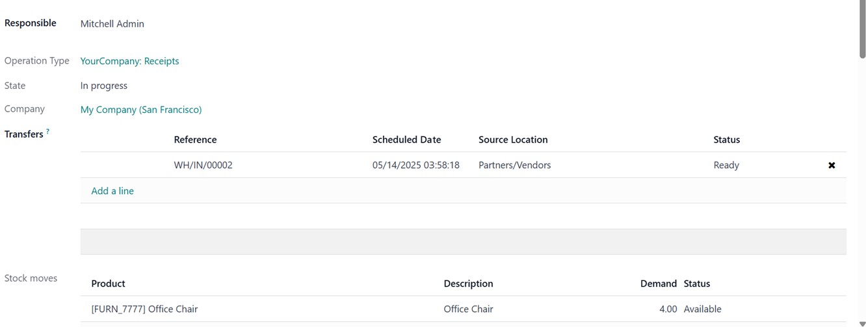Sort transfers by Source Location column
This screenshot has height=327, width=866.
click(513, 139)
